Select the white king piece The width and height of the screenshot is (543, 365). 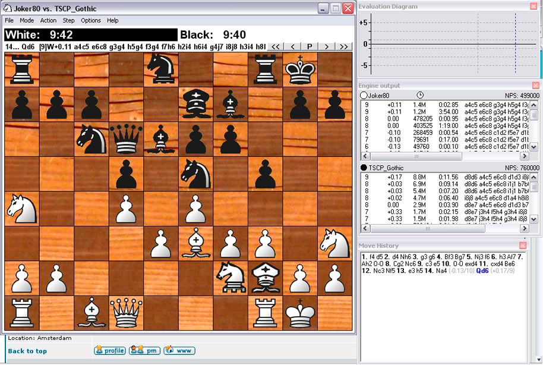[x=300, y=313]
